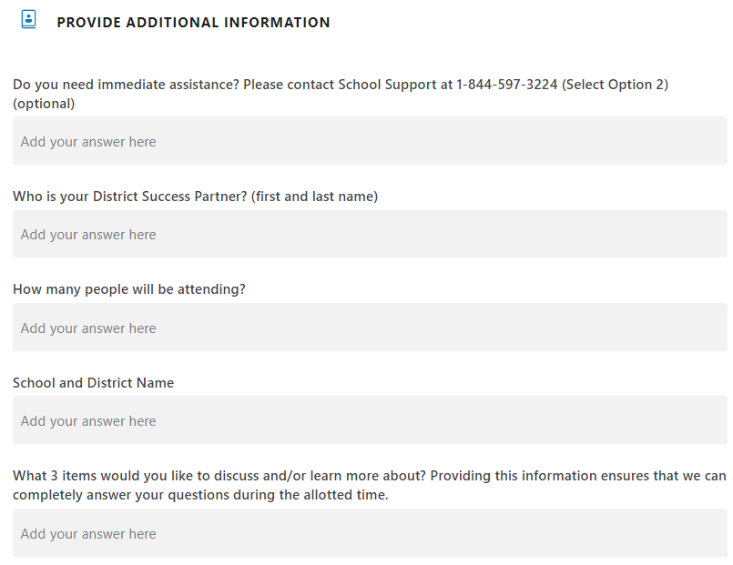733x565 pixels.
Task: Click the 'Who is your District Success Partner?' label
Action: click(x=129, y=197)
